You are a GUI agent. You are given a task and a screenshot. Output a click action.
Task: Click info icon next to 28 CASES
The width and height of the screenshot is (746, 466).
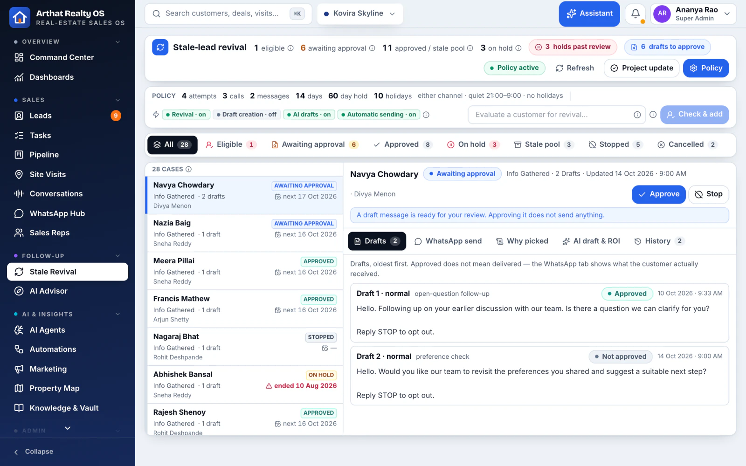[188, 169]
